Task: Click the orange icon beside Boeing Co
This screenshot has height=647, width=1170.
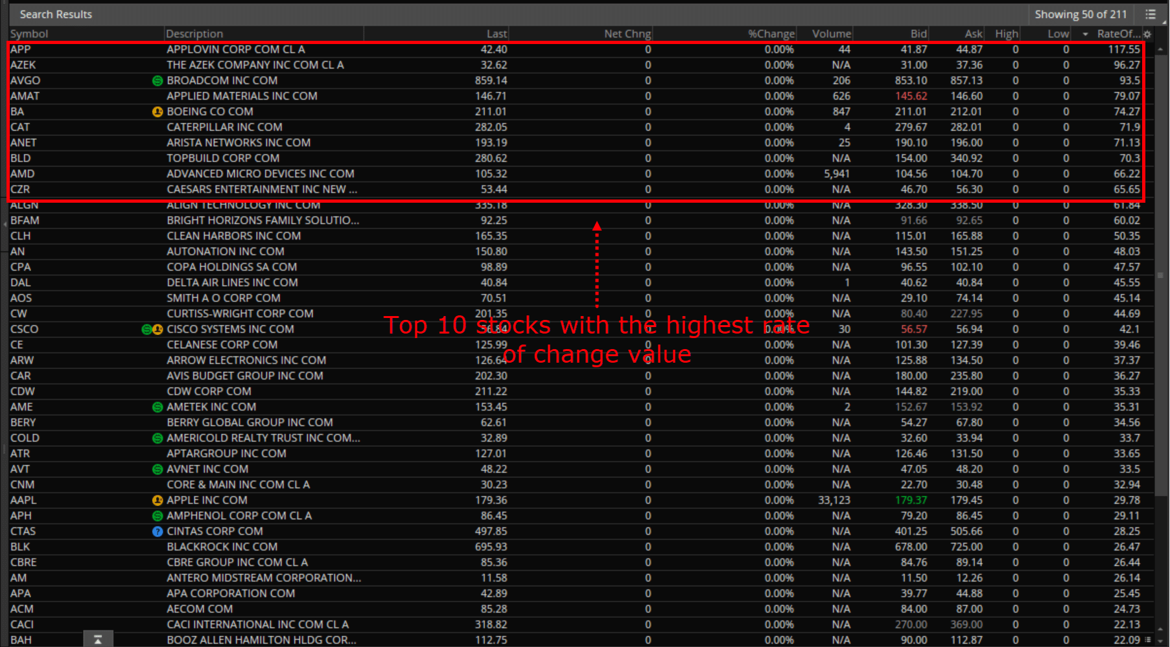Action: pyautogui.click(x=157, y=112)
